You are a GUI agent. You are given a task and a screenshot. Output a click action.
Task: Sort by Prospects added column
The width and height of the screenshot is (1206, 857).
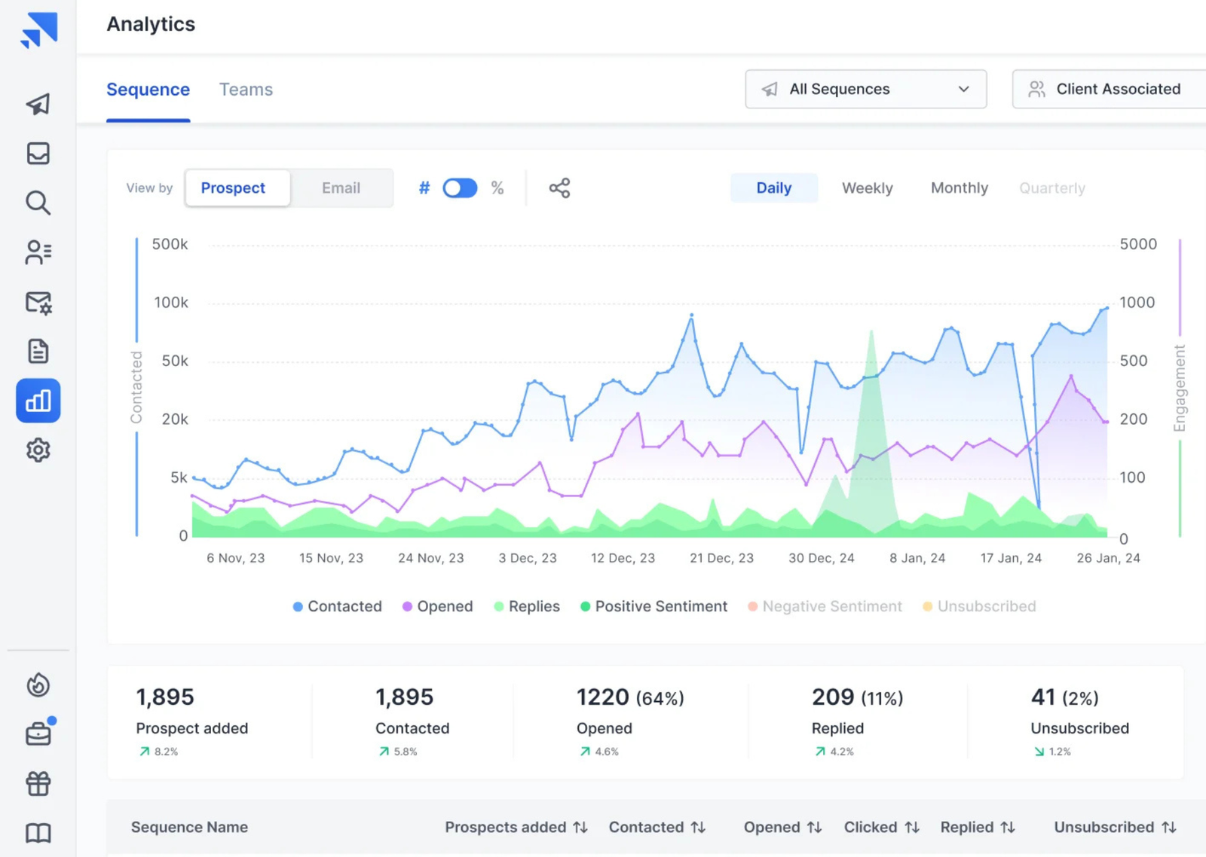[x=516, y=827]
